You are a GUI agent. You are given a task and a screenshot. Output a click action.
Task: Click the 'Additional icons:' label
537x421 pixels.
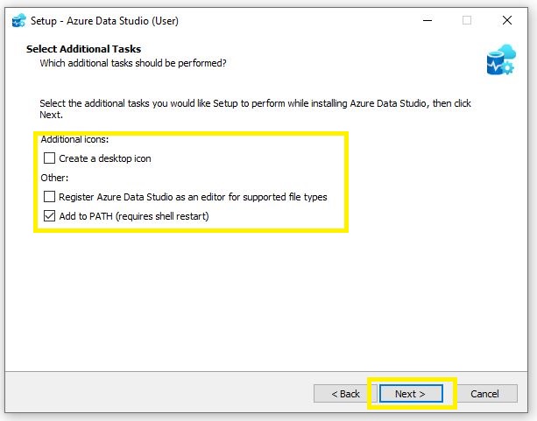74,139
